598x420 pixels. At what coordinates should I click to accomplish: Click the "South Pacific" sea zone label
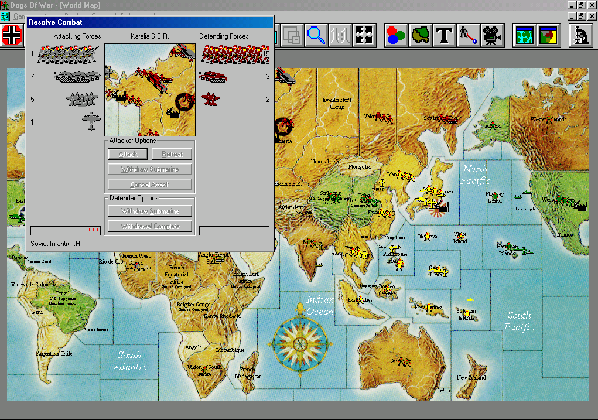519,321
